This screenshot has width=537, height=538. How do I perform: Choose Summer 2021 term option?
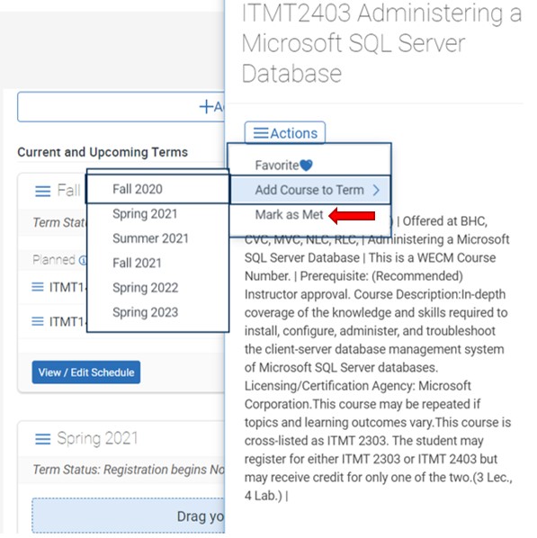tap(150, 238)
